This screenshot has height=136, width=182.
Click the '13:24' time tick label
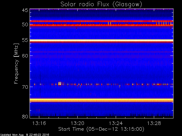(x=116, y=123)
